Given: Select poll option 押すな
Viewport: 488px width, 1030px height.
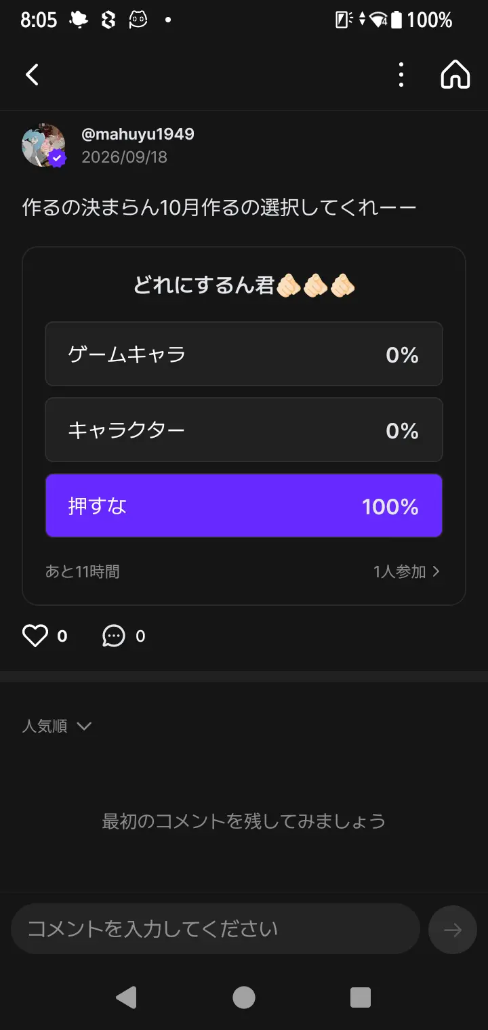Looking at the screenshot, I should [x=244, y=506].
